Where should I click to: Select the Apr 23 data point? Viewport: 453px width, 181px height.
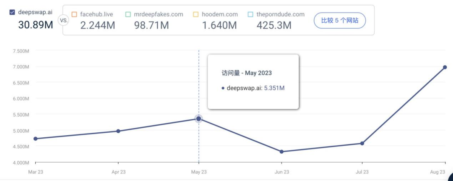click(x=118, y=131)
